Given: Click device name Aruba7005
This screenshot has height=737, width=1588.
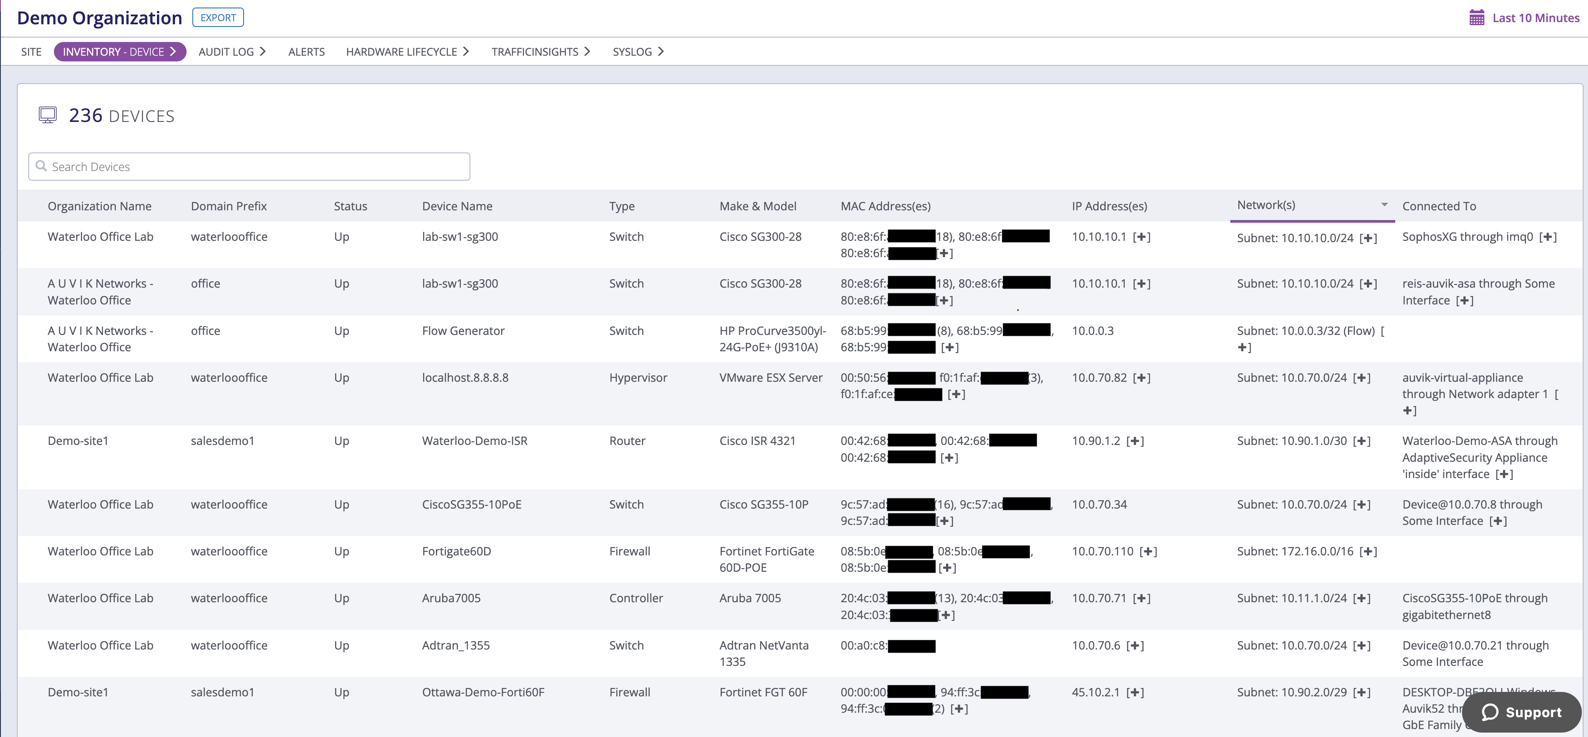Looking at the screenshot, I should click(x=451, y=598).
